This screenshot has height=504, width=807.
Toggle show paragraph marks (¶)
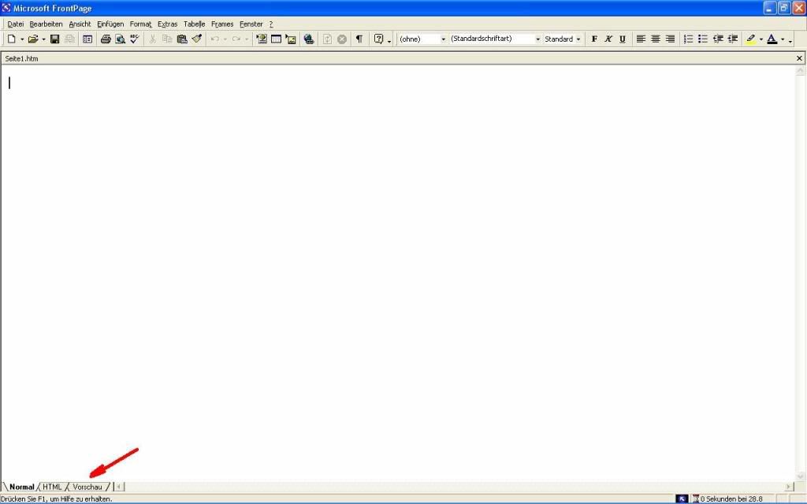click(x=359, y=39)
